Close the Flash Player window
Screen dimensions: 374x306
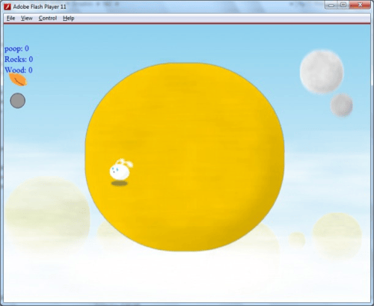(360, 5)
